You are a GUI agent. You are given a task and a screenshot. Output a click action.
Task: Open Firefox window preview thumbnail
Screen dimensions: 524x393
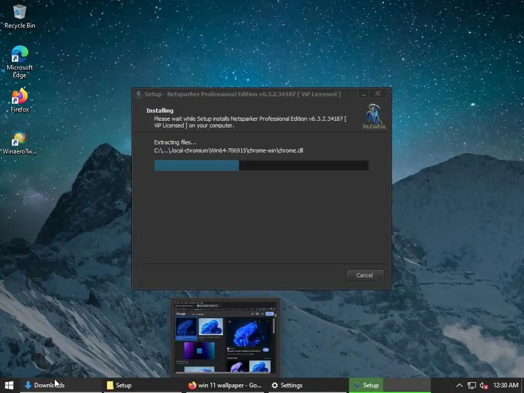pyautogui.click(x=225, y=337)
